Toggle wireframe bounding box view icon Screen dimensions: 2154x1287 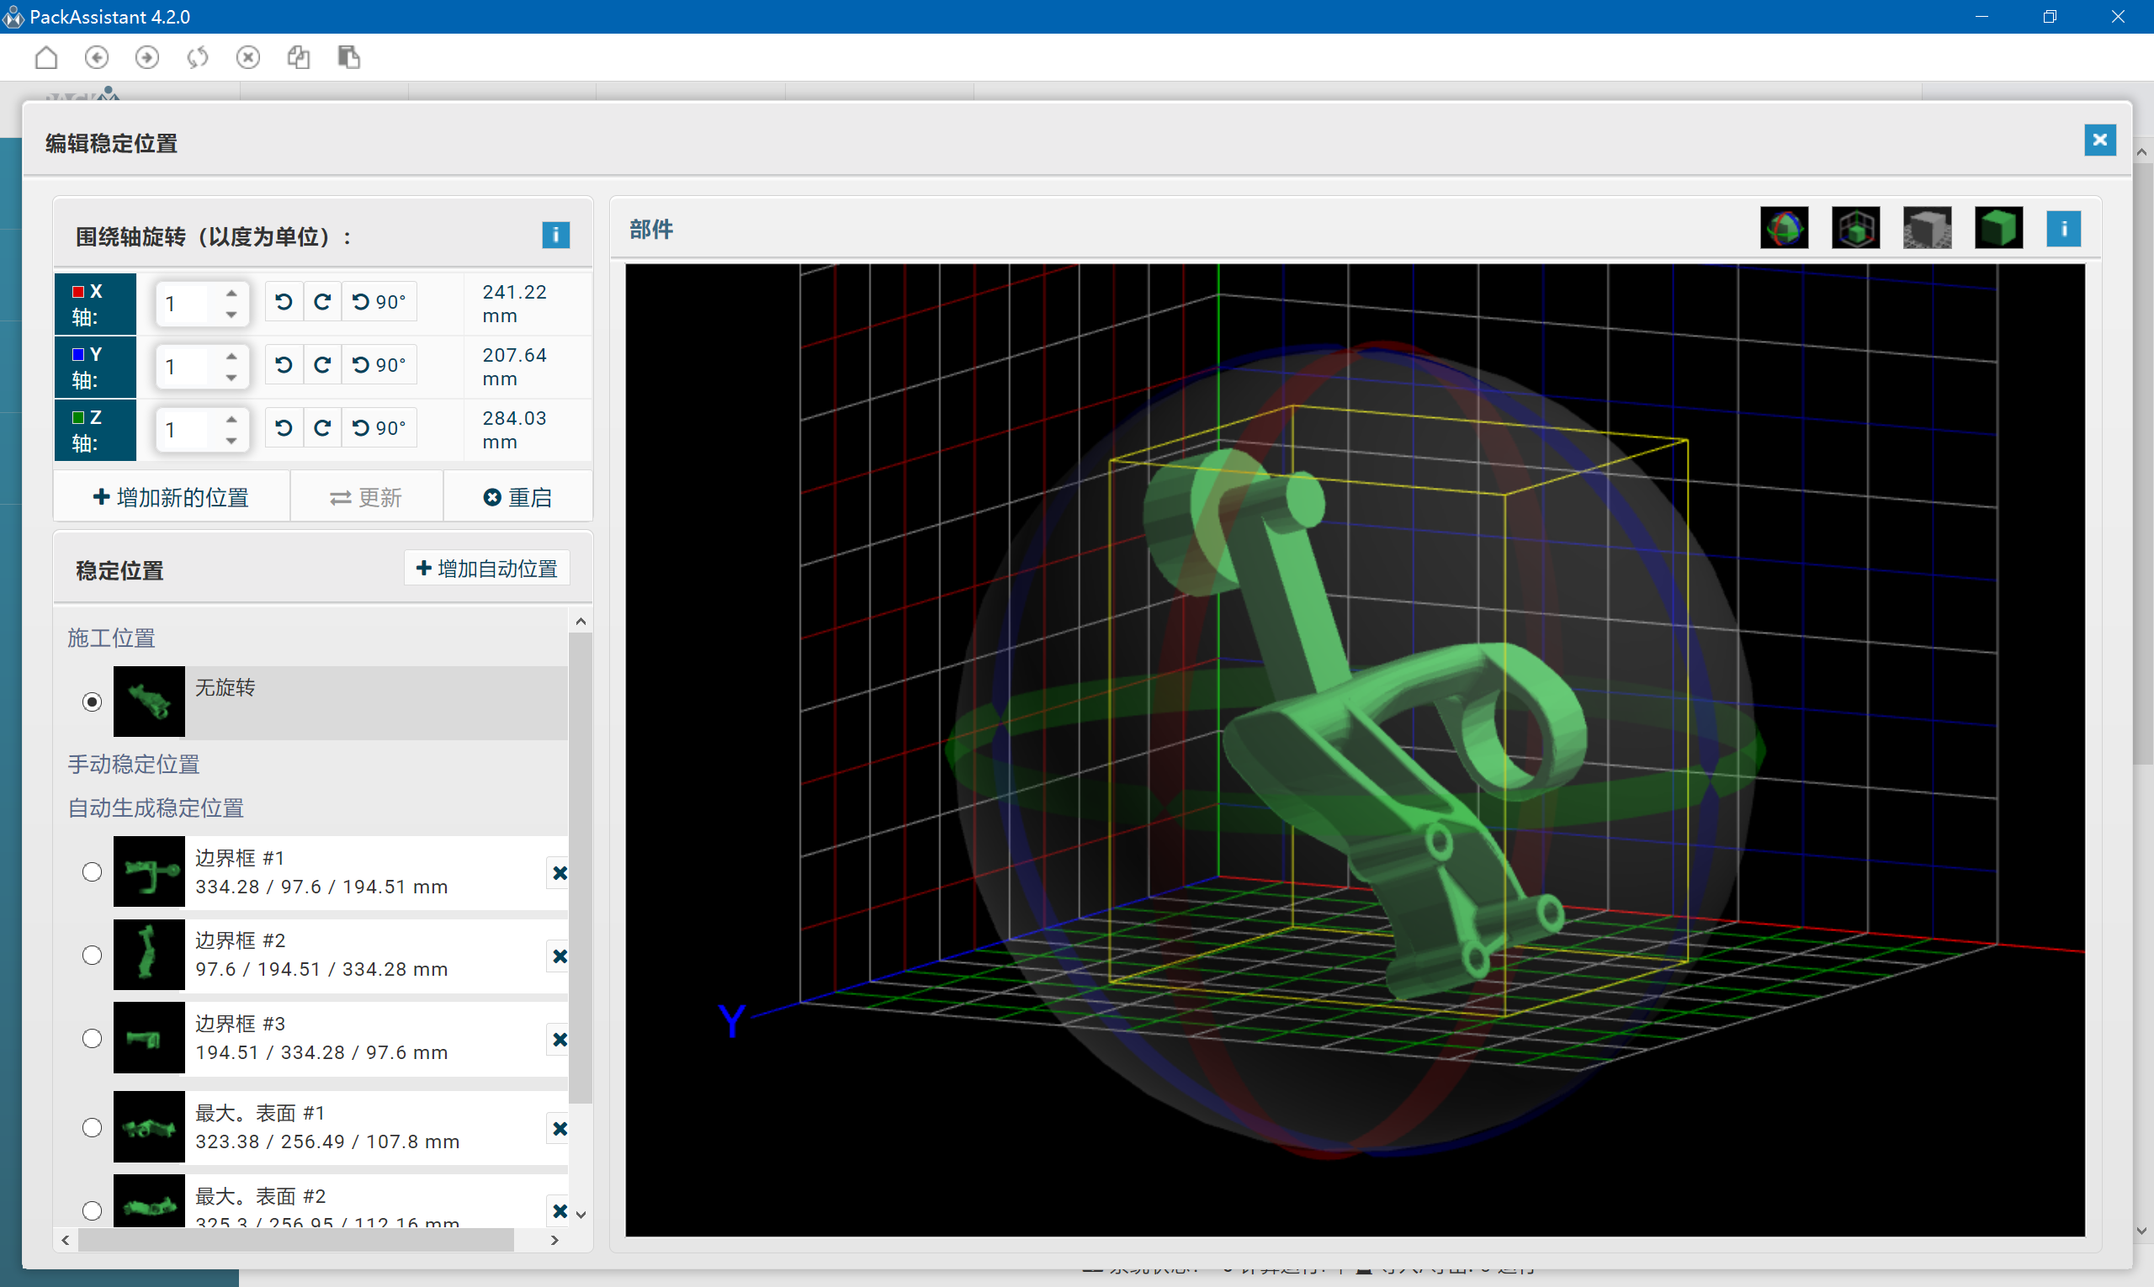[x=1855, y=228]
